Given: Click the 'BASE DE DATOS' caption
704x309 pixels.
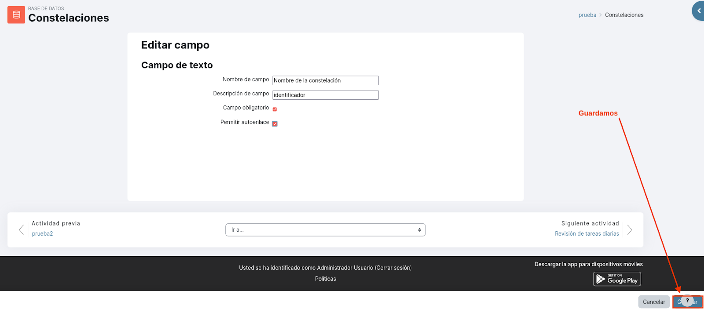Looking at the screenshot, I should (46, 8).
